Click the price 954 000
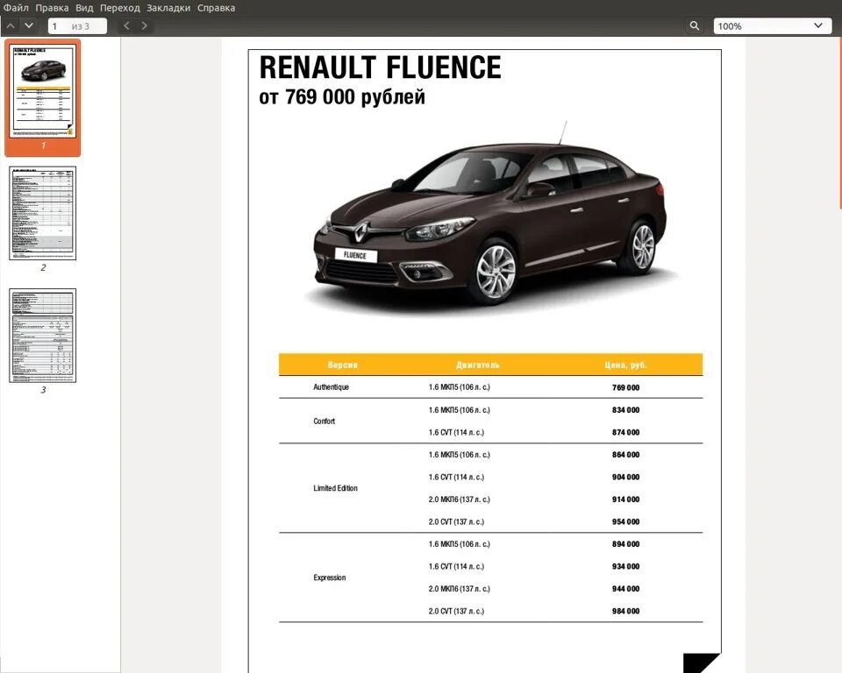The image size is (842, 673). [625, 521]
